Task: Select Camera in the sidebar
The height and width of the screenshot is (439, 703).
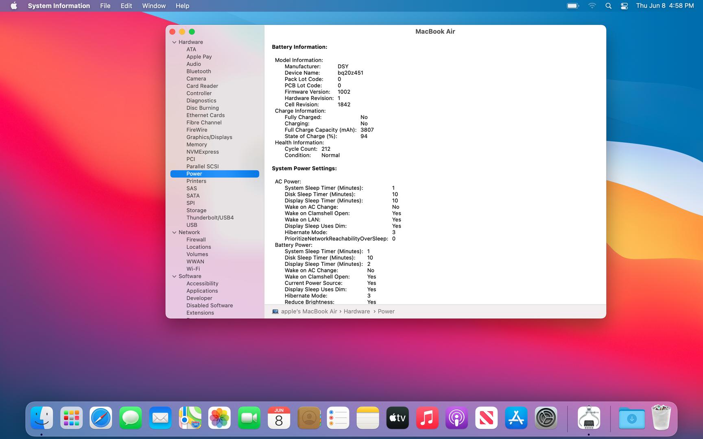Action: pos(196,79)
